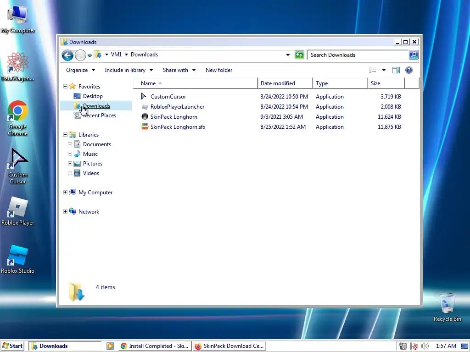Open DataWagon desktop shortcut

click(17, 67)
